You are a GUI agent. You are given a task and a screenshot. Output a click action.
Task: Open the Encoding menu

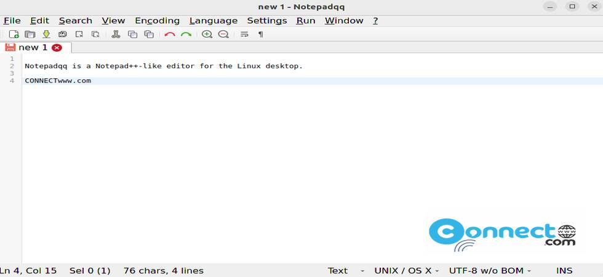point(158,21)
